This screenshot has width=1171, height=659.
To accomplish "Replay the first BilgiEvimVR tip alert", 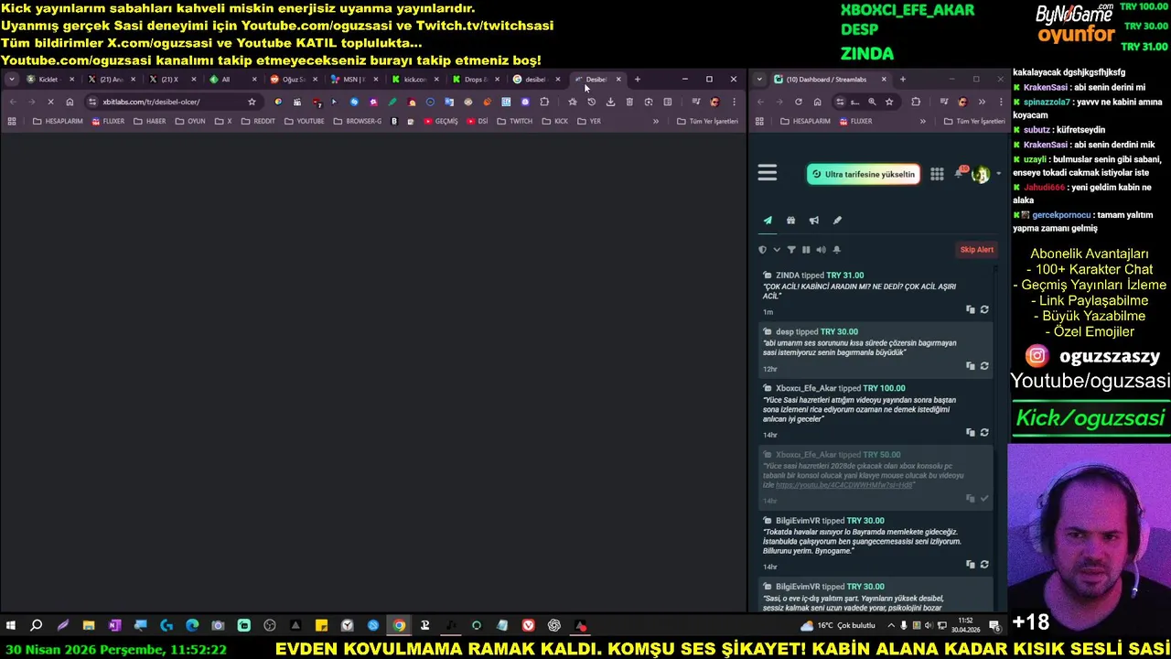I will point(984,564).
